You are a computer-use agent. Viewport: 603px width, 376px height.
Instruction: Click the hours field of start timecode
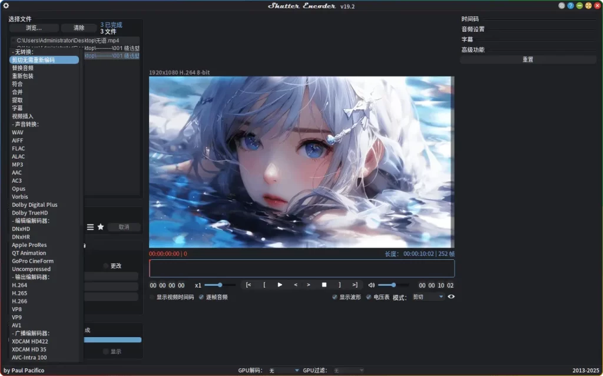(153, 285)
